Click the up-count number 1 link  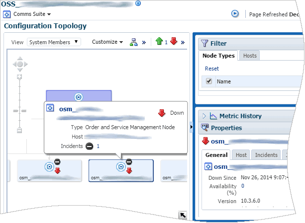tap(166, 42)
